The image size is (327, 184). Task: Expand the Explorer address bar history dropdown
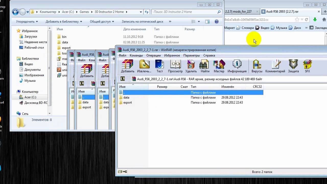[141, 12]
